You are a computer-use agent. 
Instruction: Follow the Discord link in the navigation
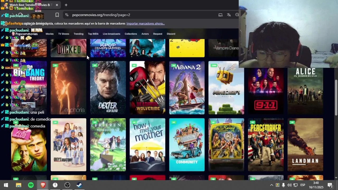[171, 34]
